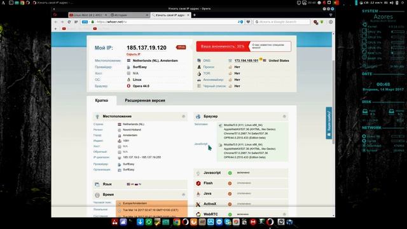Add bookmark with bookmarks bar plus
The width and height of the screenshot is (407, 229).
56,29
